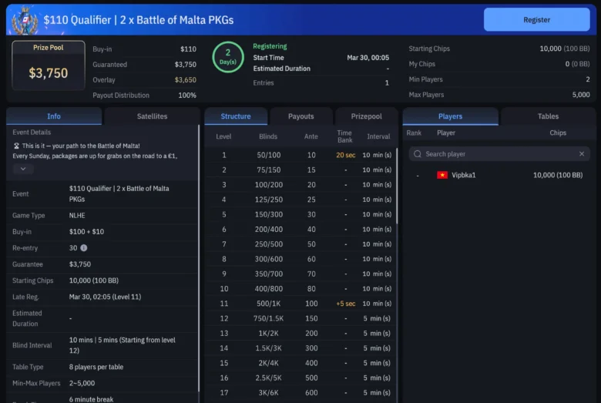
Task: Click the Chips column header
Action: [x=558, y=133]
